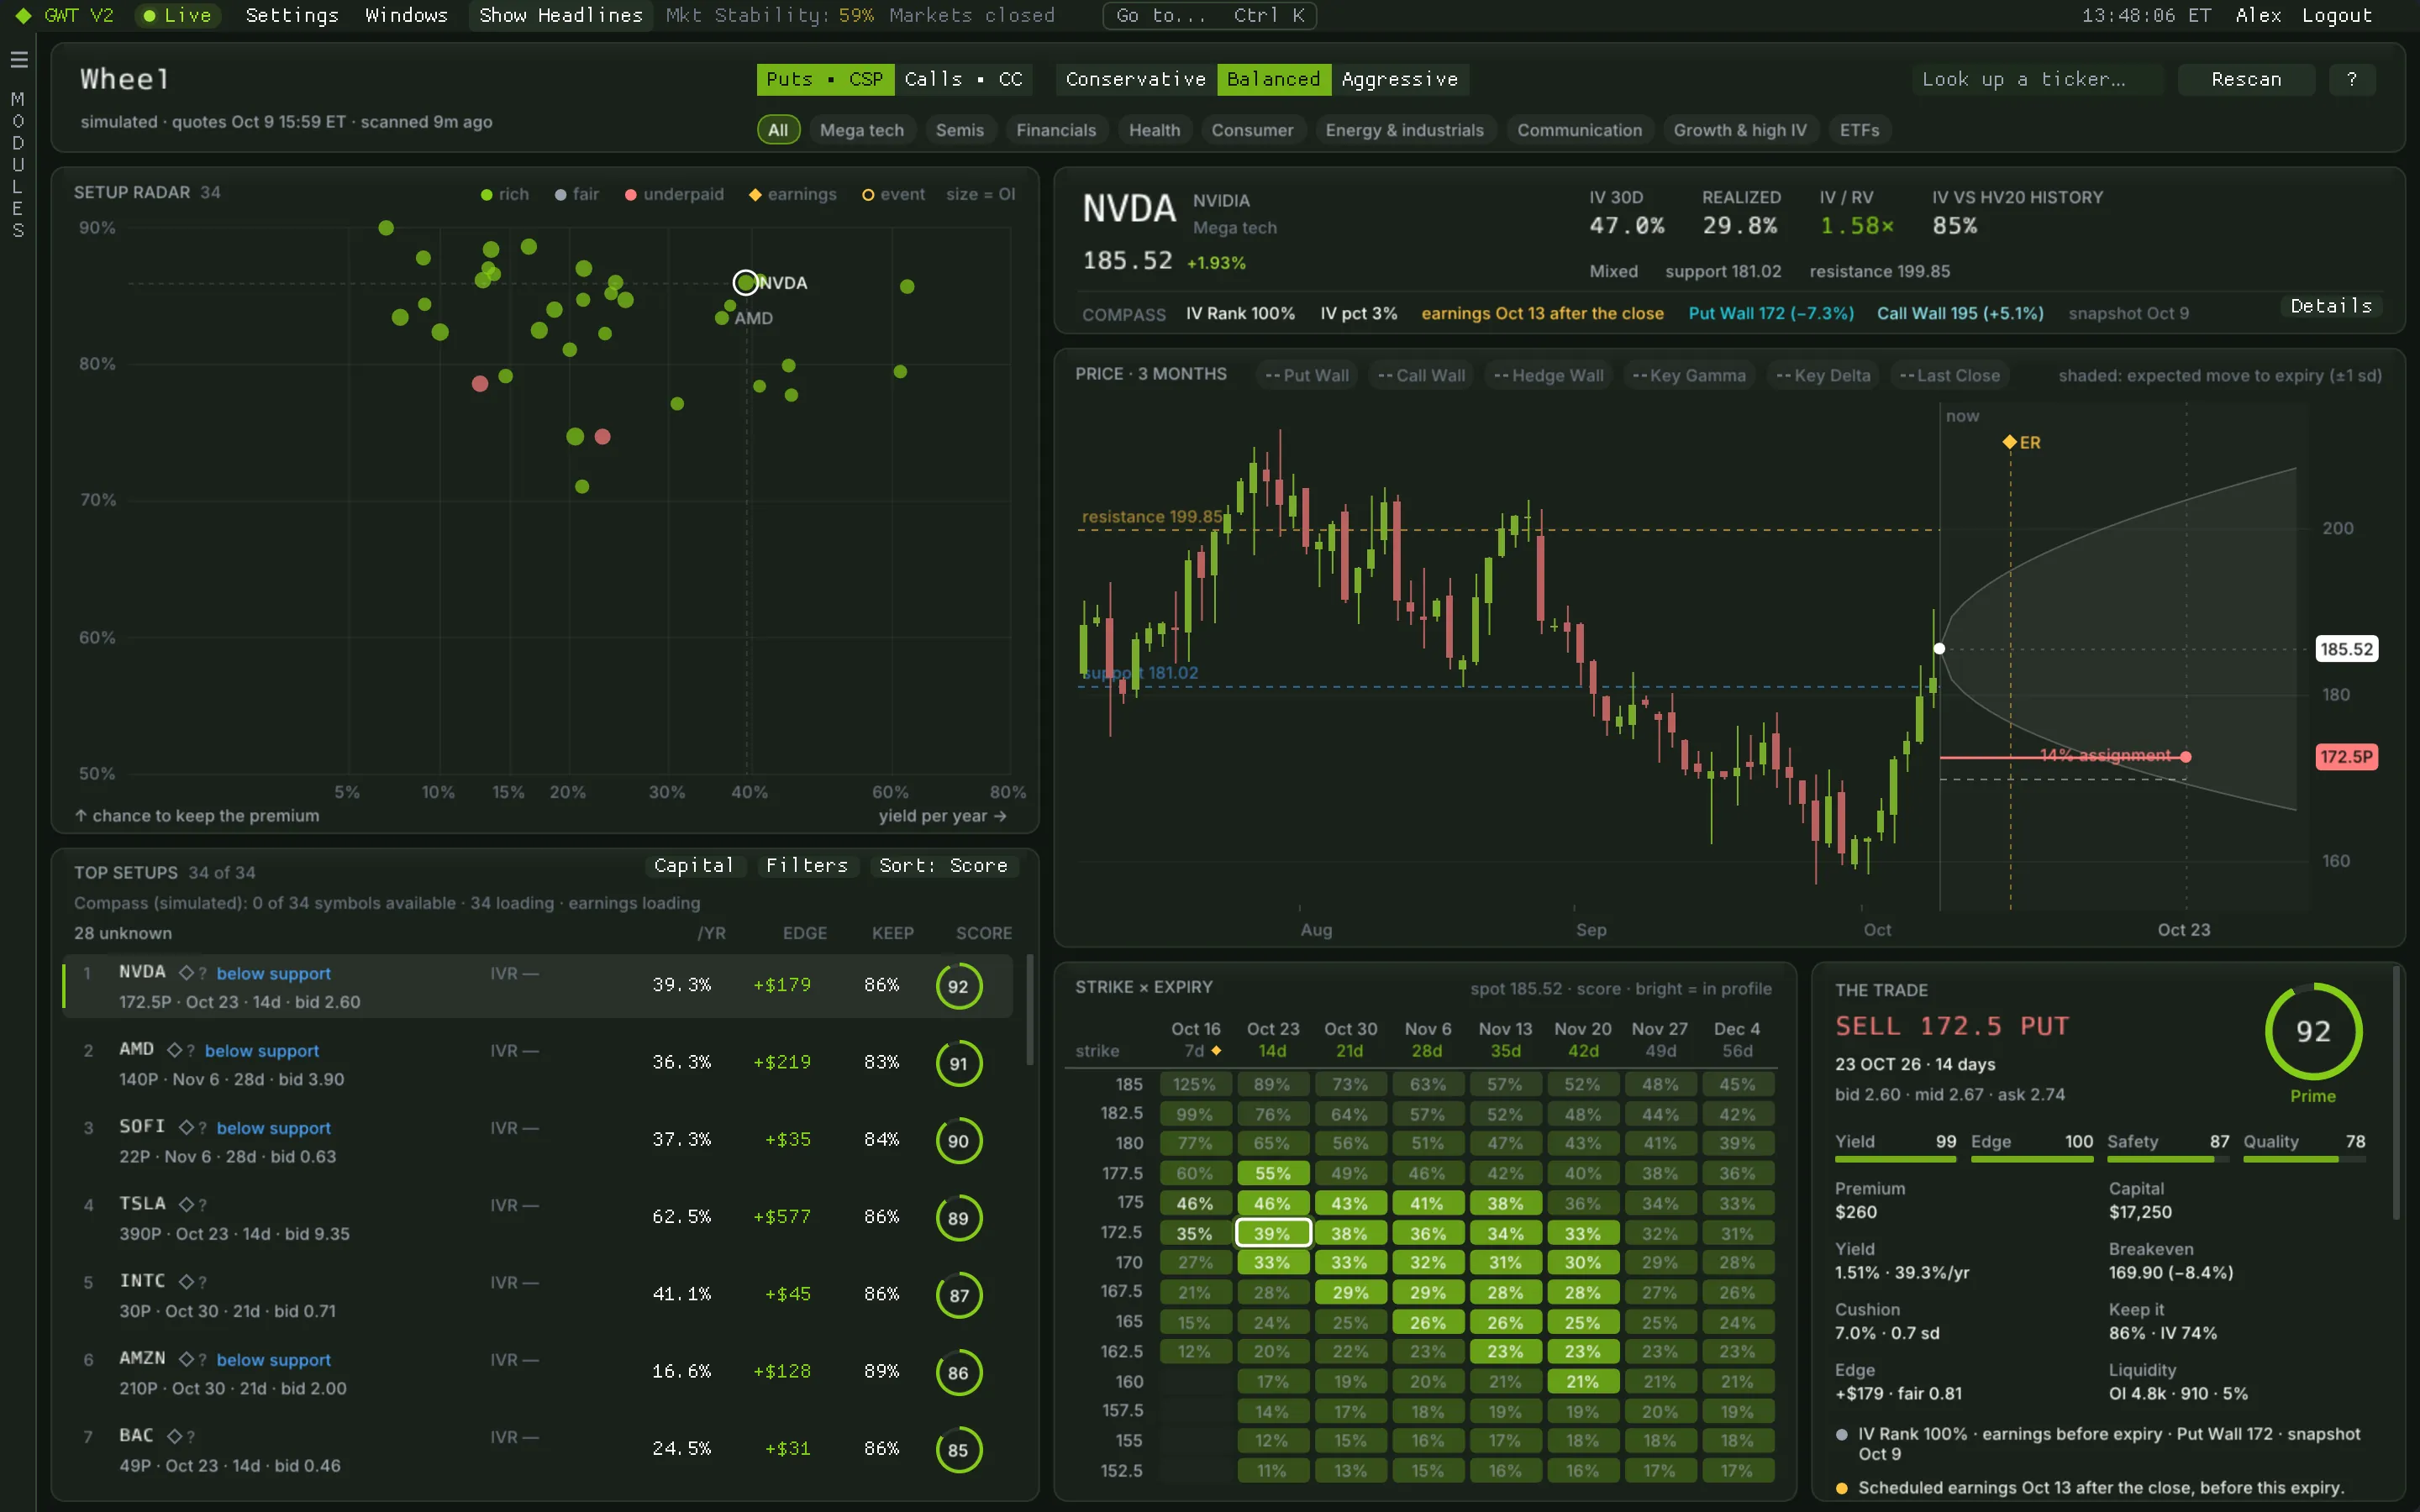Toggle the Last Close chart overlay
This screenshot has width=2420, height=1512.
pos(1950,376)
